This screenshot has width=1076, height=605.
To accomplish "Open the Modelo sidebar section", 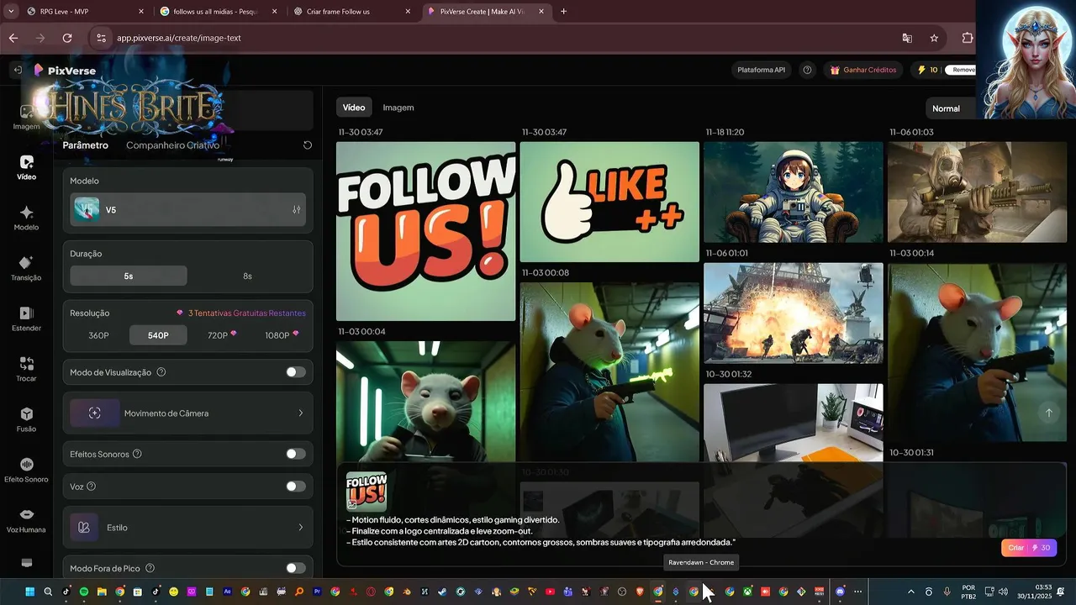I will click(x=26, y=218).
